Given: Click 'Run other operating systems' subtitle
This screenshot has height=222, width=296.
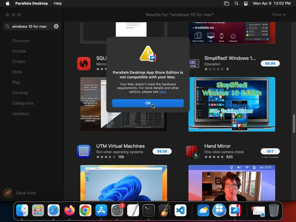Looking at the screenshot, I should click(x=120, y=152).
